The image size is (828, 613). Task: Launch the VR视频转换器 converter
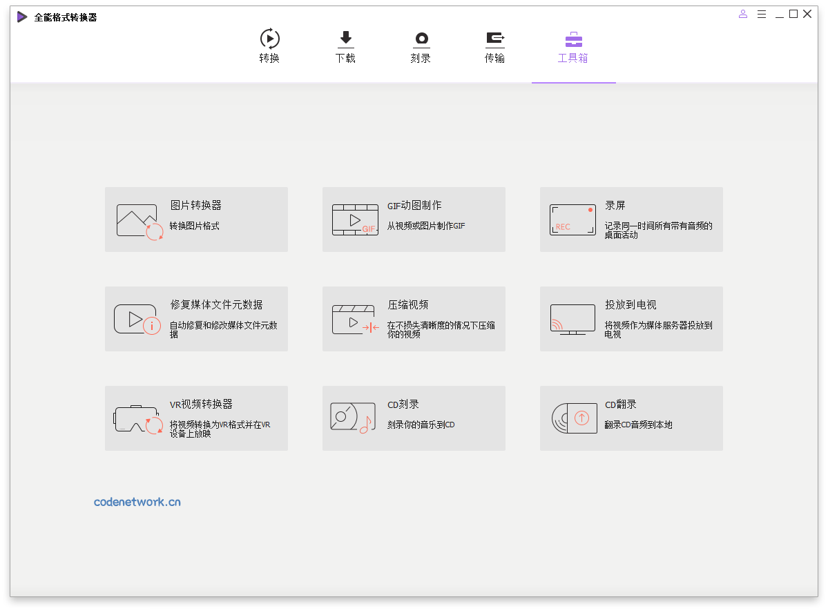coord(196,418)
